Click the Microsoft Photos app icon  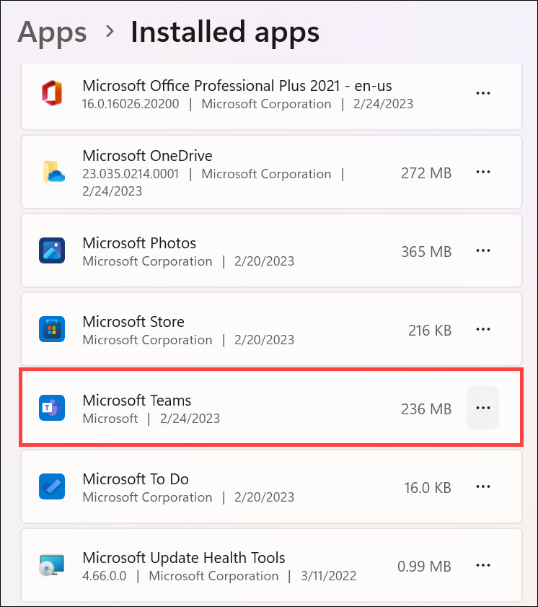coord(52,251)
